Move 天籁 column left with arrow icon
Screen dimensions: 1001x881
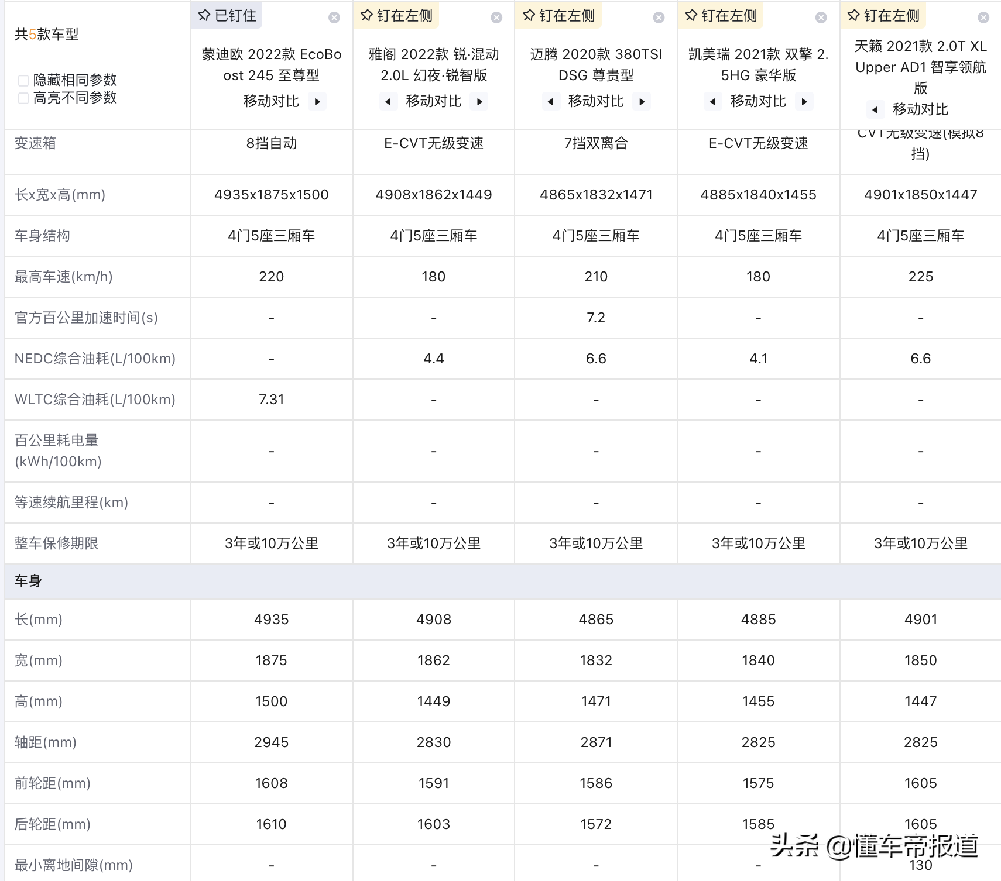click(875, 109)
